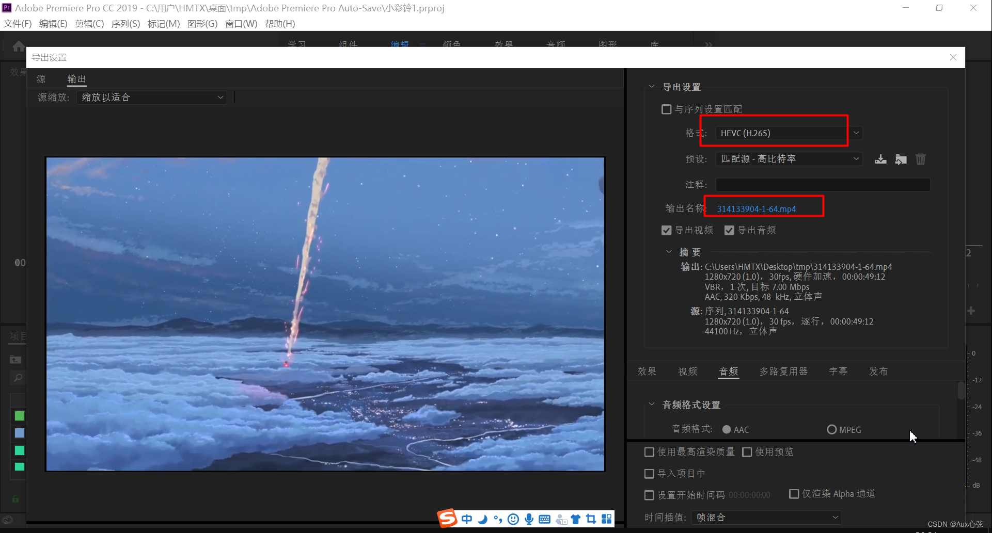Open the 图形(G) menu
The image size is (992, 533).
(x=202, y=24)
